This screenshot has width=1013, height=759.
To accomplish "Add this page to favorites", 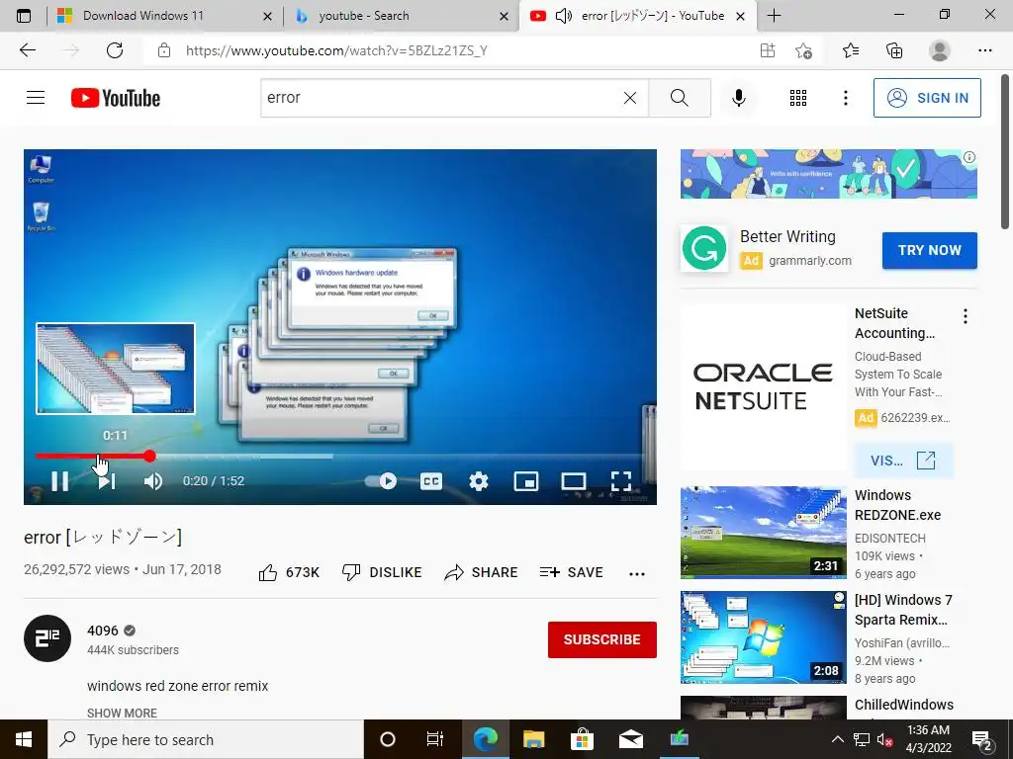I will (803, 50).
